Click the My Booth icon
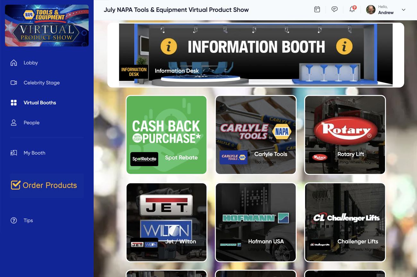 [14, 153]
